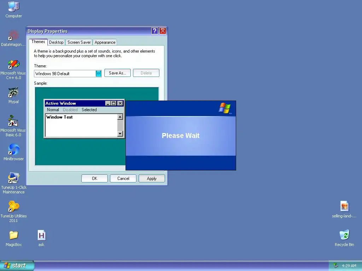This screenshot has height=271, width=362.
Task: Select Microsoft Visual Basic 6.0 shortcut
Action: click(13, 126)
